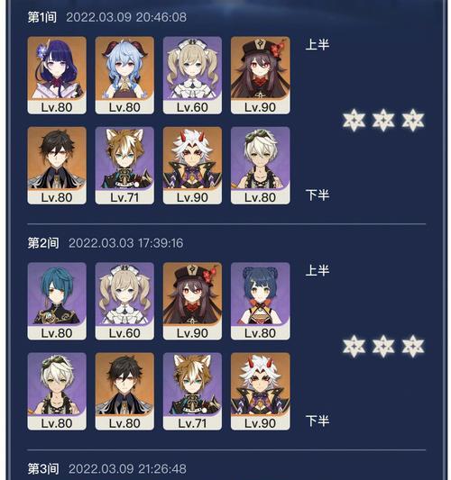This screenshot has width=451, height=480.
Task: Select Arataki Itto card in chamber 2
Action: [x=260, y=391]
